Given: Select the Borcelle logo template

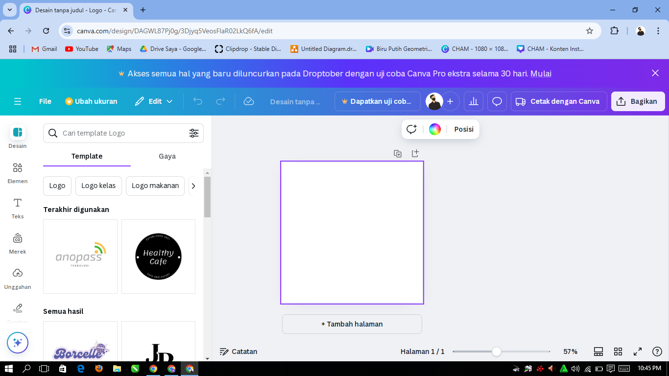Looking at the screenshot, I should (80, 342).
